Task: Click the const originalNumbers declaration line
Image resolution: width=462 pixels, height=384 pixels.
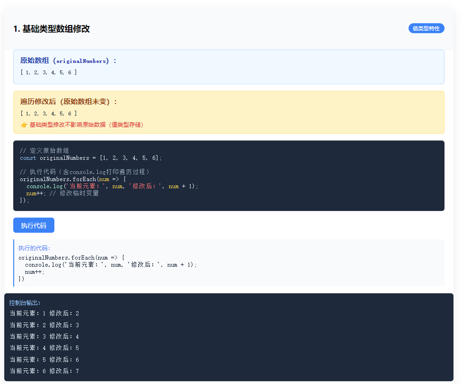Action: 91,158
